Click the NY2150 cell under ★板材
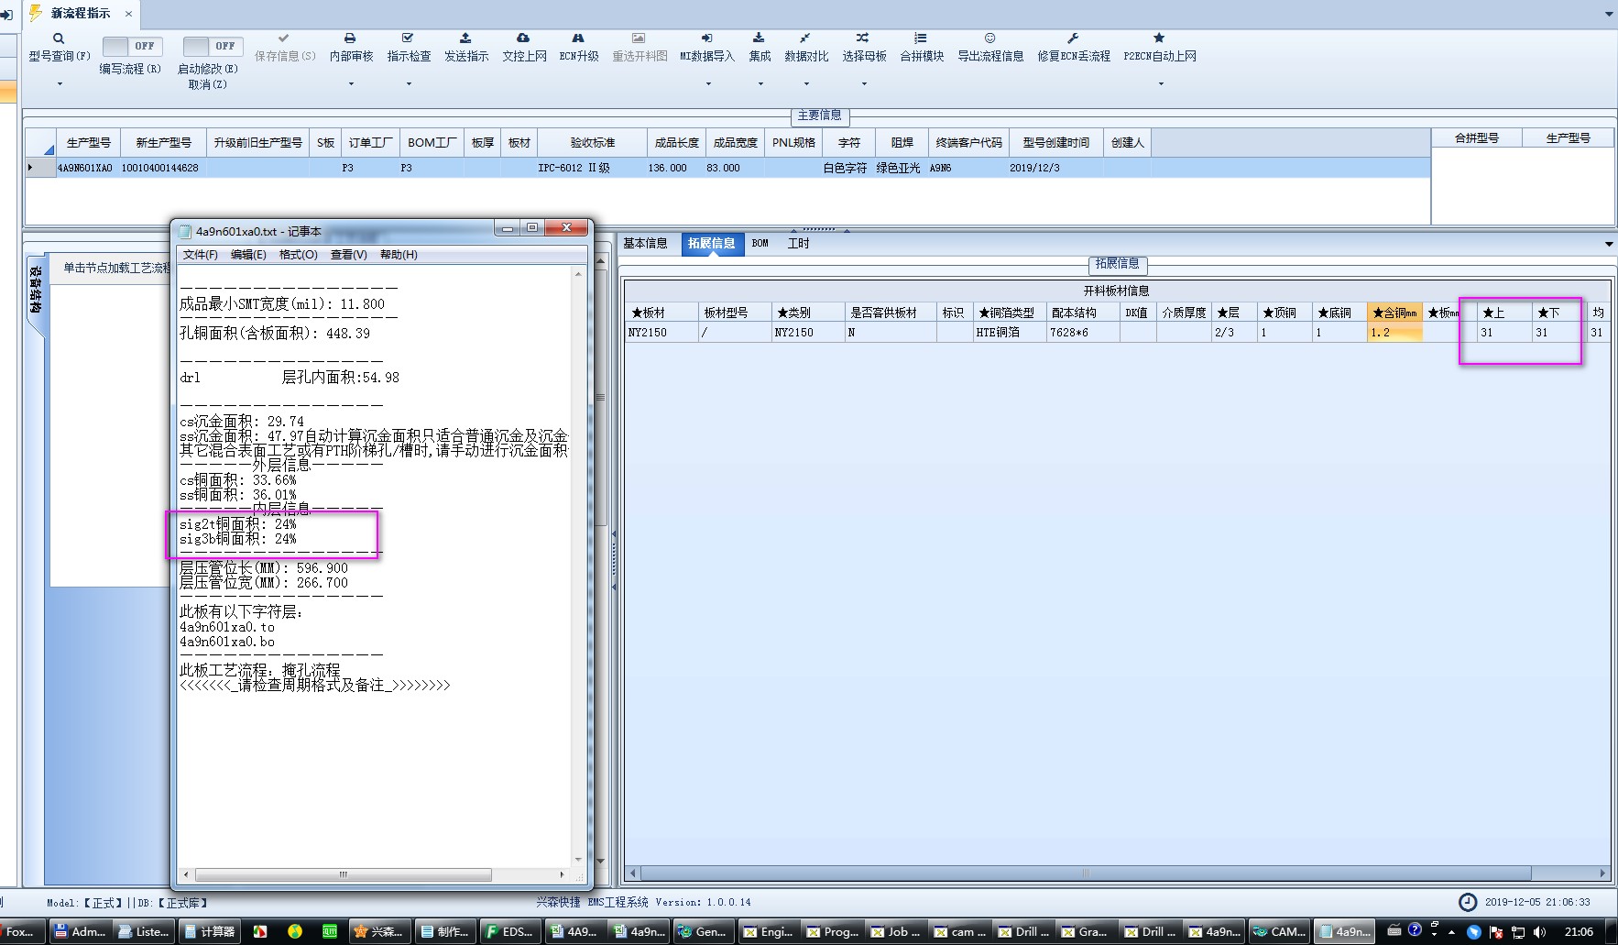Screen dimensions: 1618x945 pyautogui.click(x=661, y=333)
